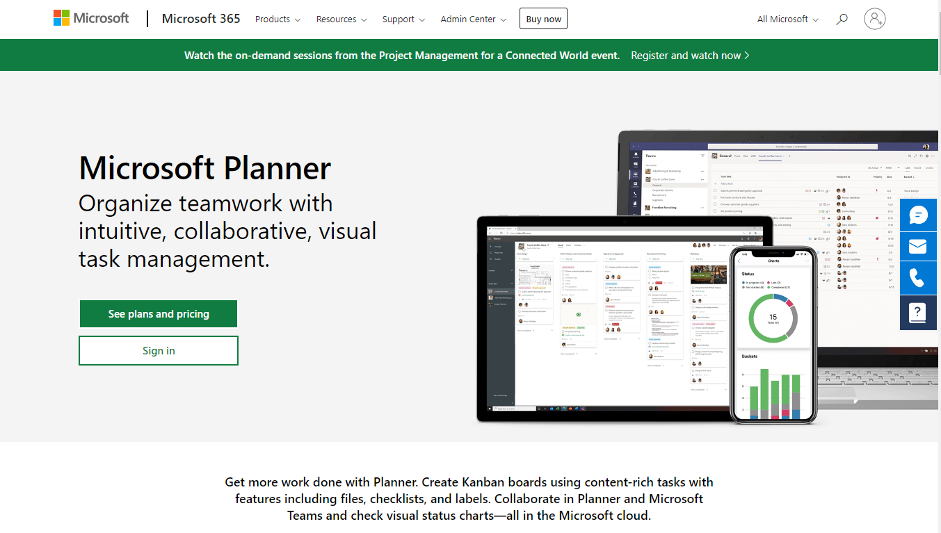Viewport: 941px width, 533px height.
Task: Click the Microsoft 365 navigation item
Action: point(200,19)
